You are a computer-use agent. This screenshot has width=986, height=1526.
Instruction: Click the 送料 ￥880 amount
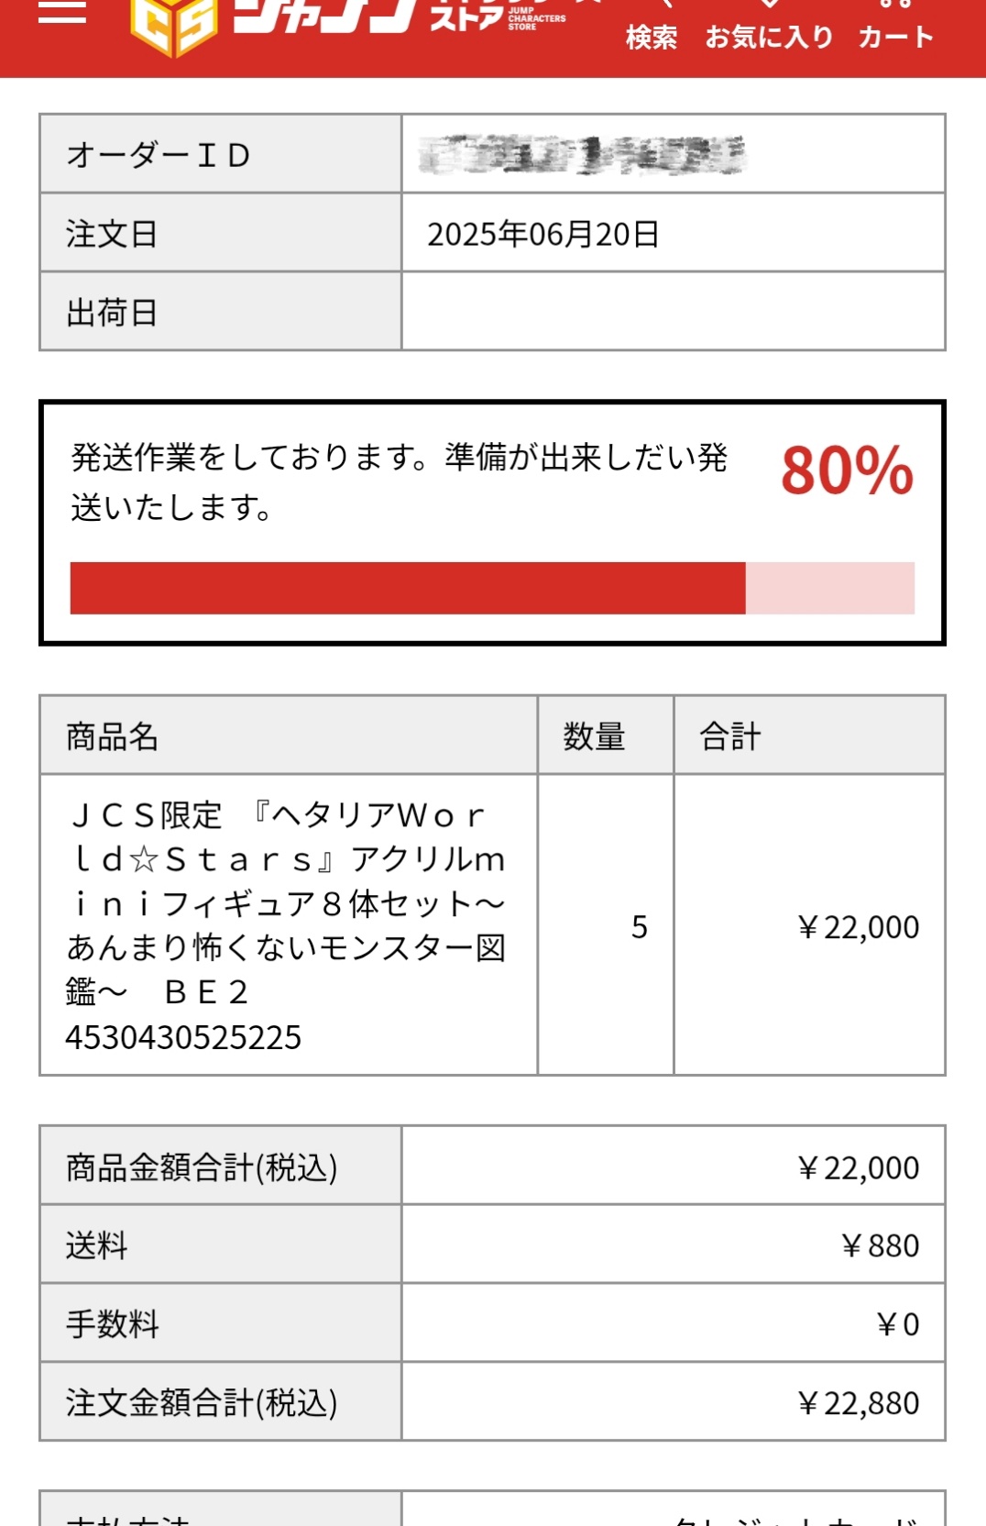(880, 1245)
